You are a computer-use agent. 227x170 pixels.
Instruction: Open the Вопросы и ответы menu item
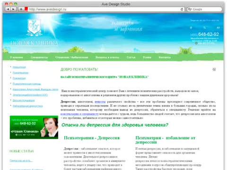tap(107, 58)
